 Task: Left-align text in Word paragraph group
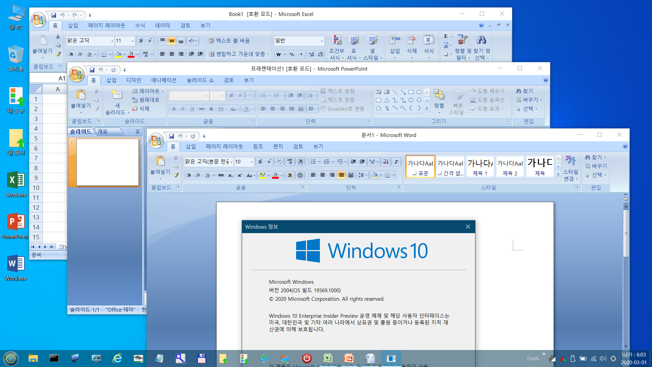coord(313,175)
